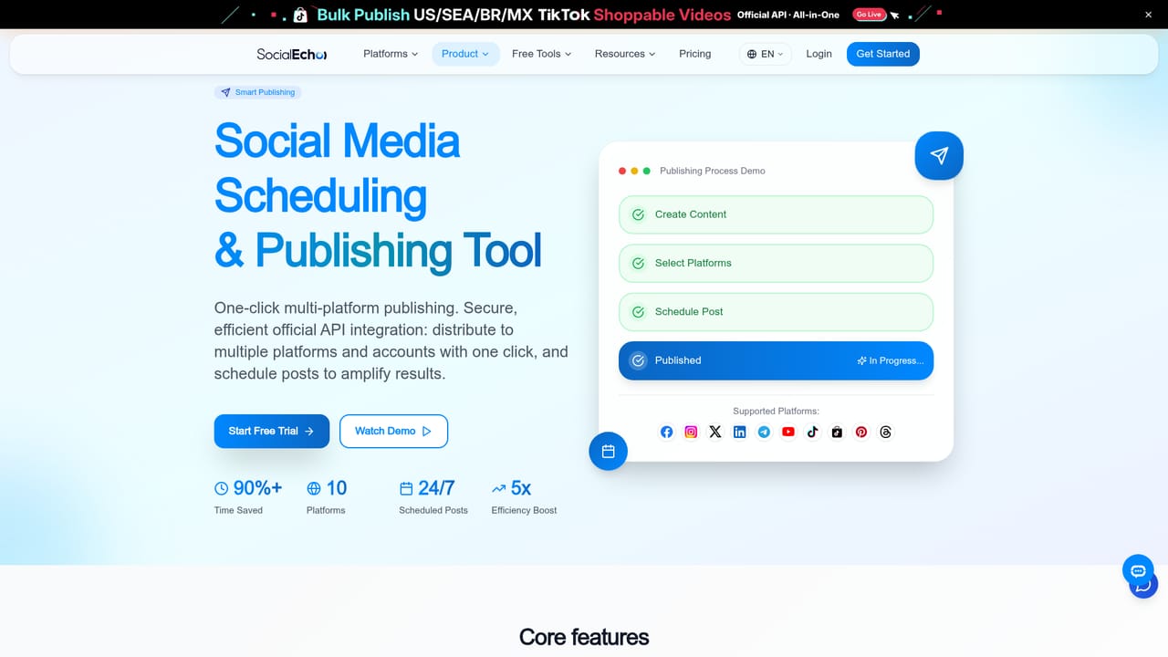Go to the Pricing page
1168x657 pixels.
point(695,54)
